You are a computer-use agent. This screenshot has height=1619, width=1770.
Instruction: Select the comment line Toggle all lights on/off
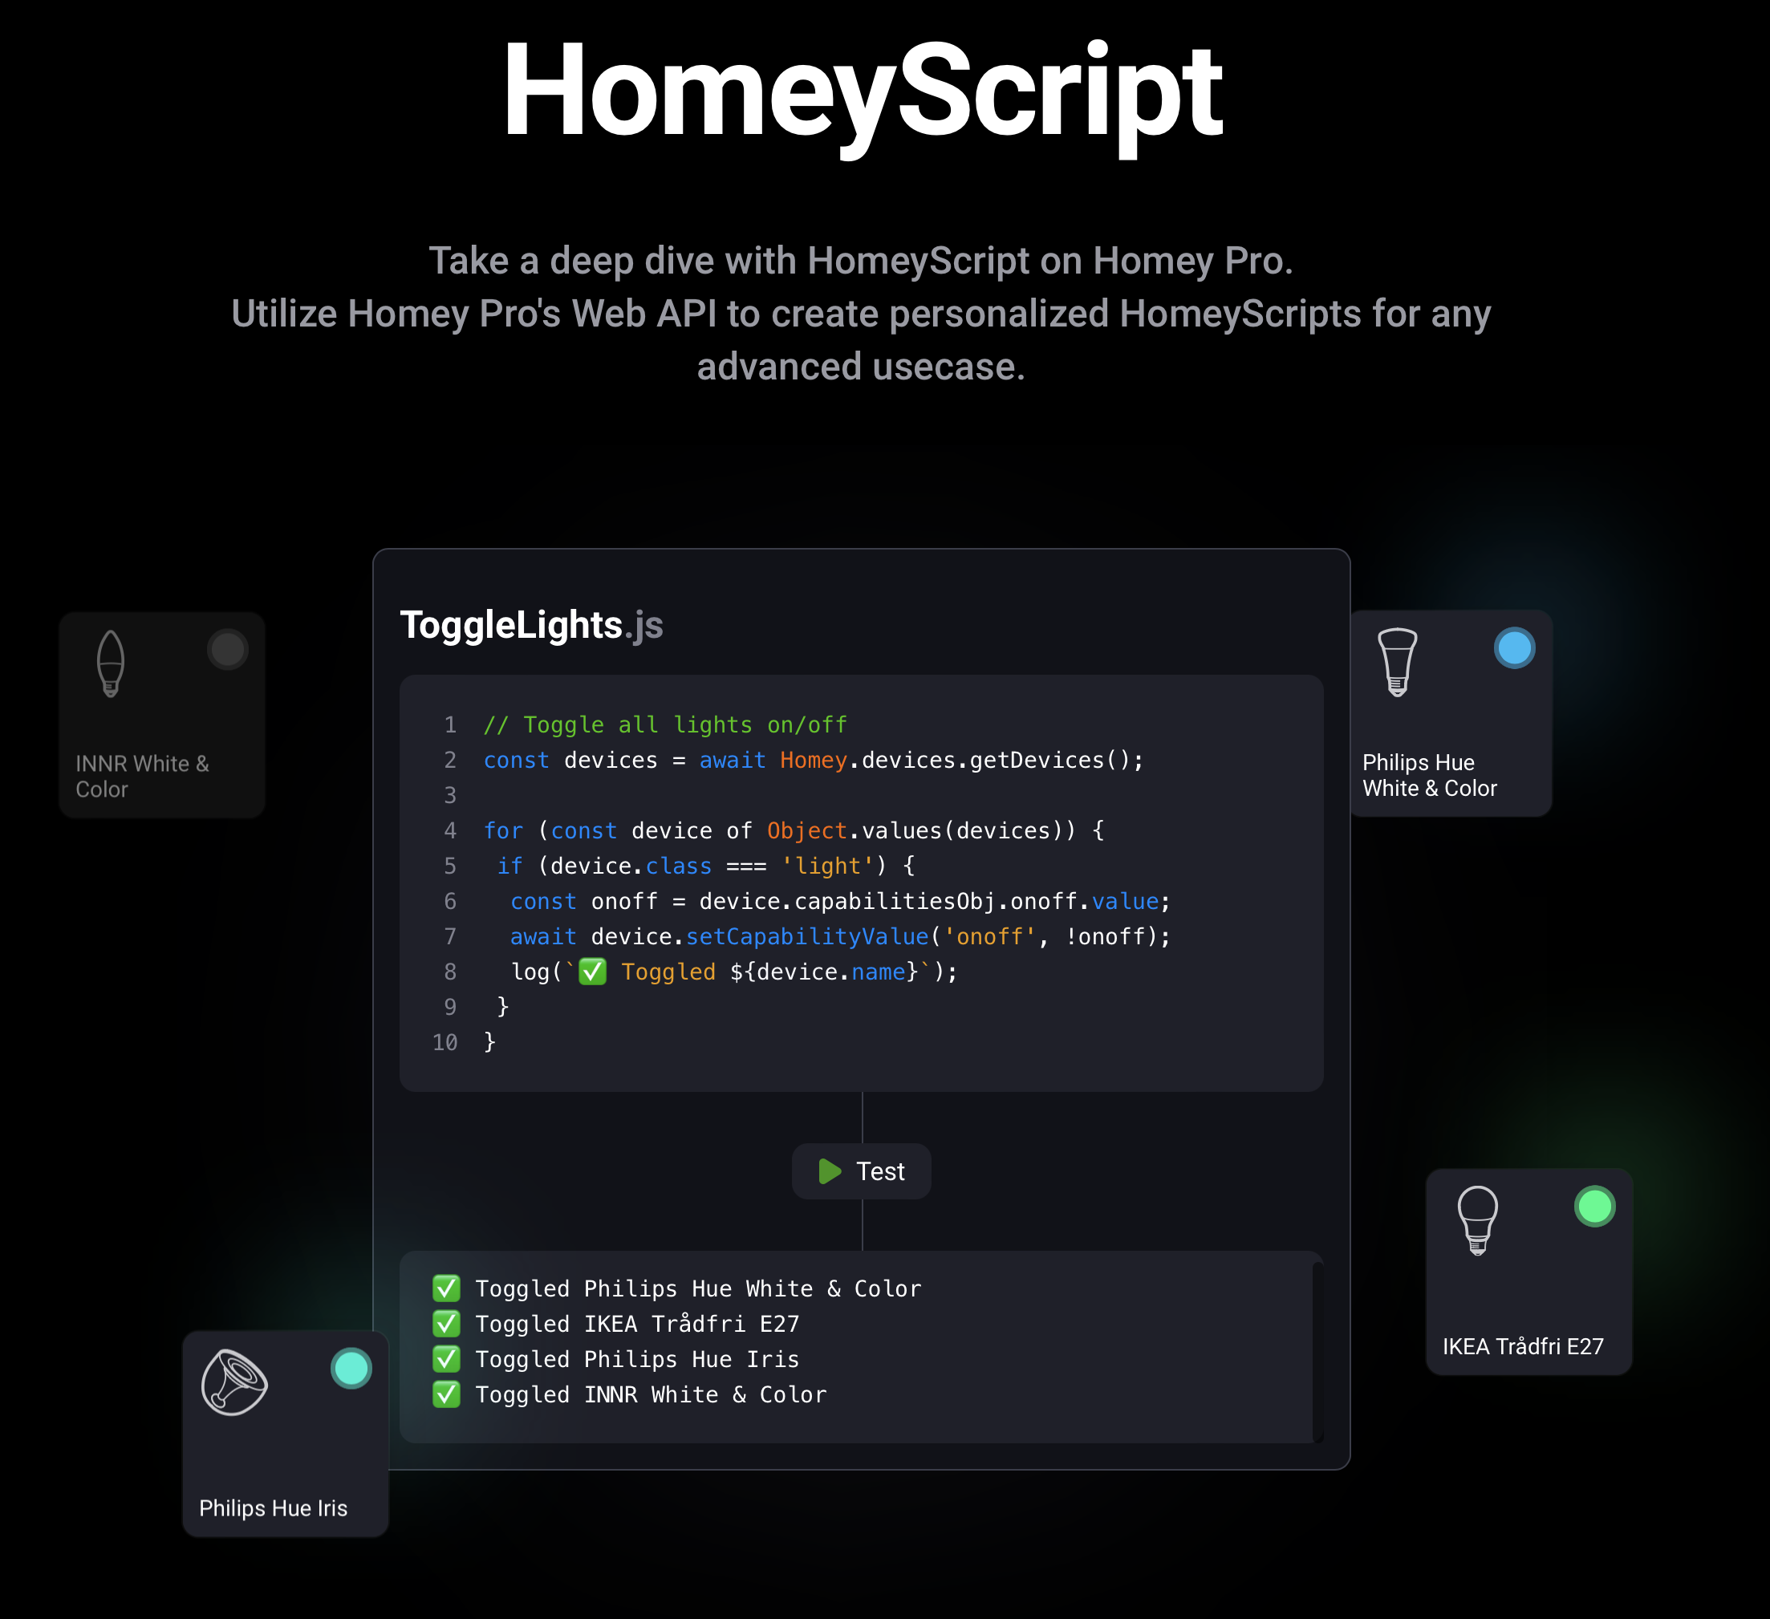[664, 725]
